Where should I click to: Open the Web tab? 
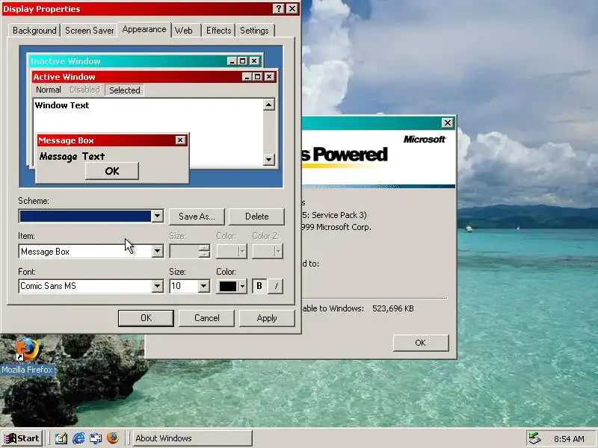pyautogui.click(x=183, y=31)
